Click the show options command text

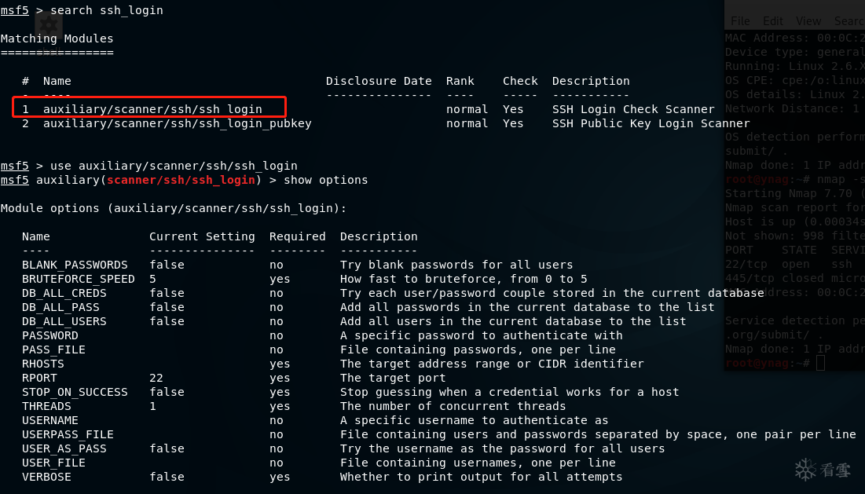click(325, 181)
